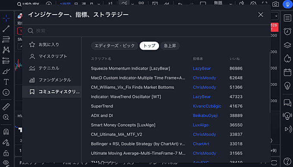Open LuxAlgo author profile link
Image resolution: width=293 pixels, height=167 pixels.
click(x=200, y=125)
